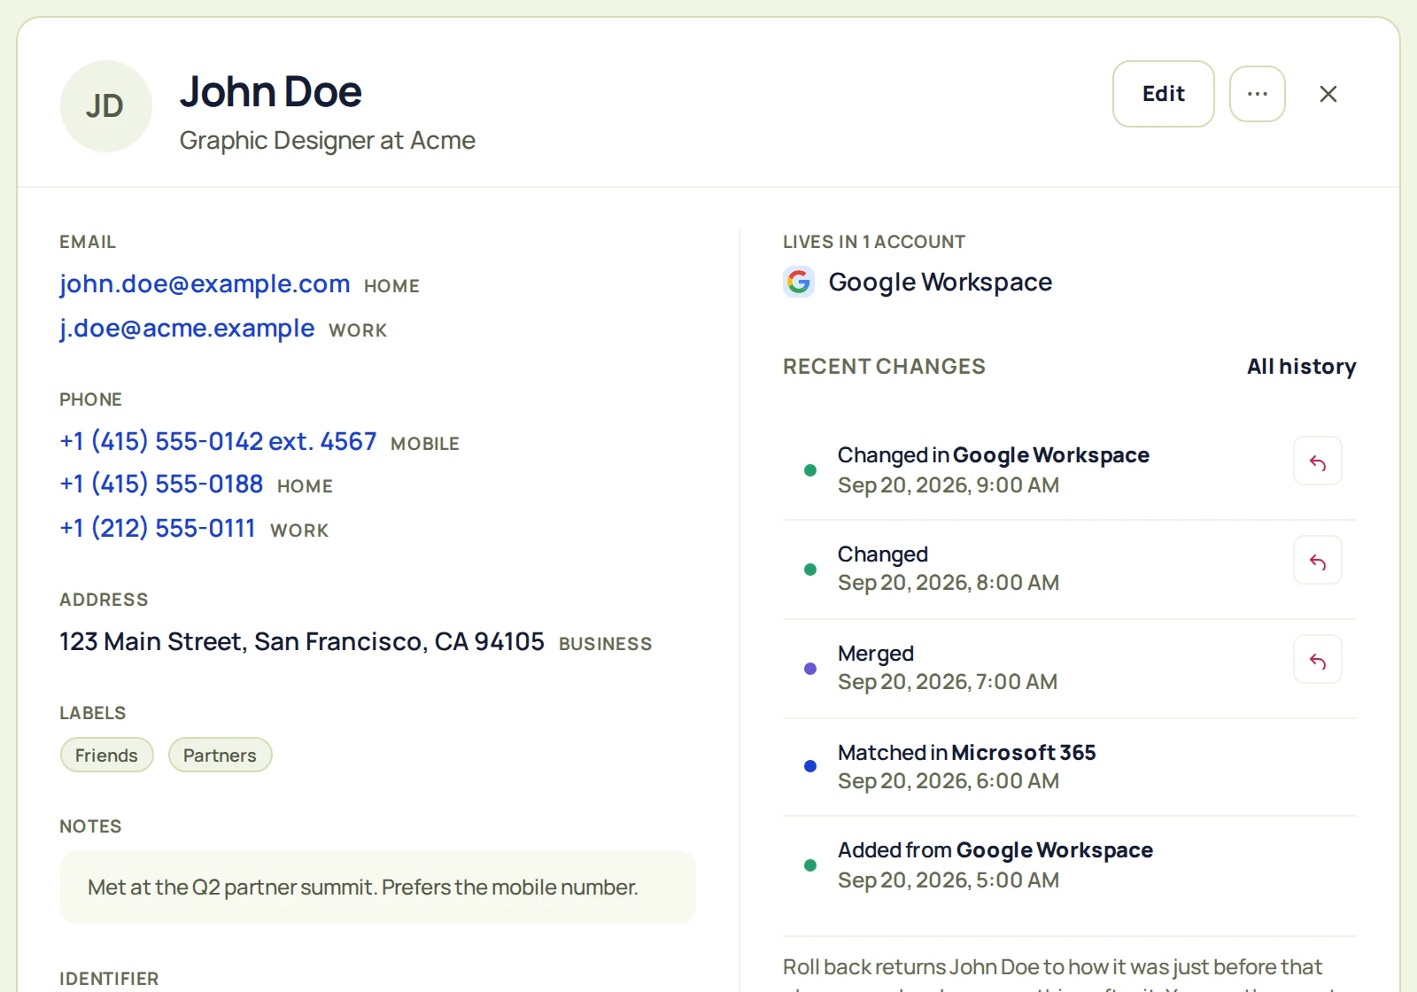Select the Matched in Microsoft 365 history entry
1417x992 pixels.
tap(1070, 767)
